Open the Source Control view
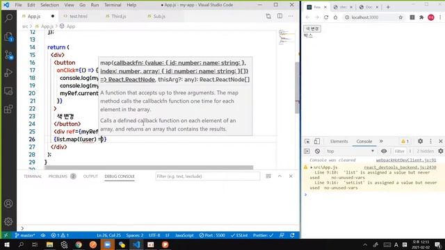445x250 pixels. click(x=8, y=55)
